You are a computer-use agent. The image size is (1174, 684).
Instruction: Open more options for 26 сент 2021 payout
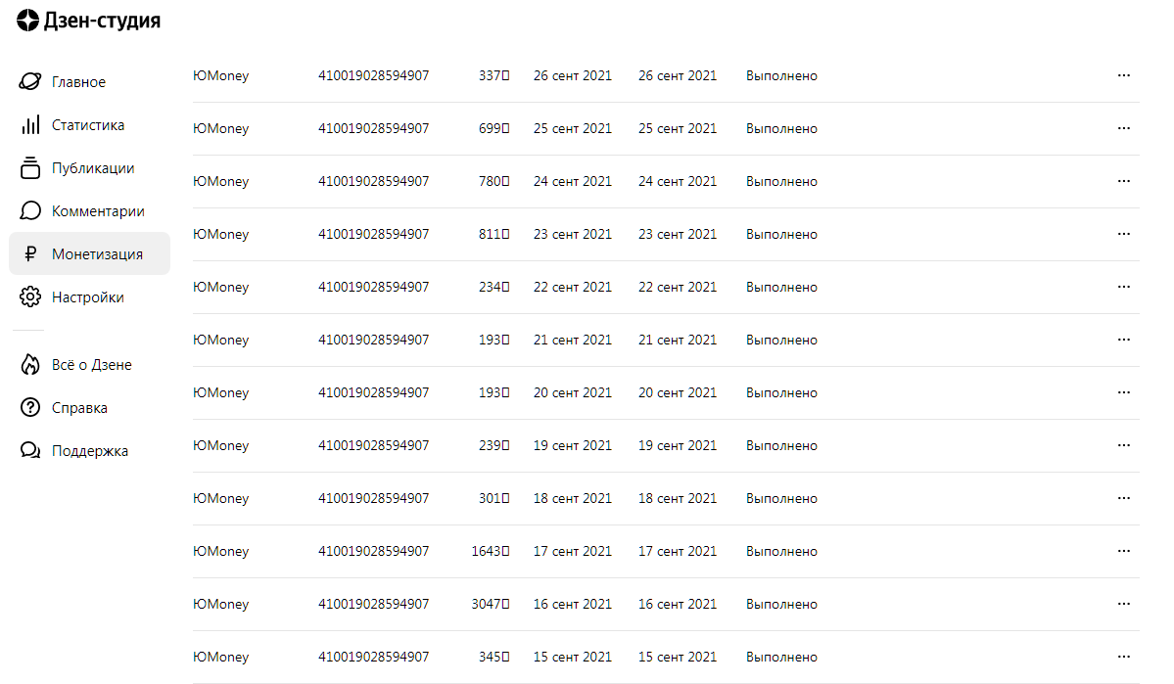point(1123,75)
